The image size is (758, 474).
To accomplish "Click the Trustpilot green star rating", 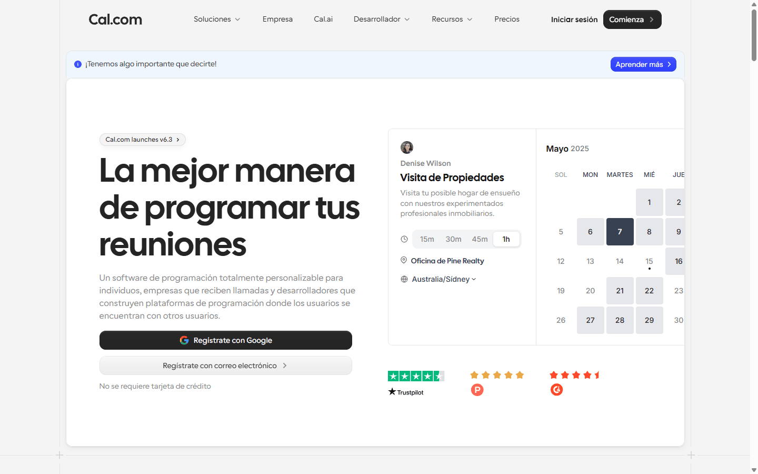I will [x=416, y=376].
